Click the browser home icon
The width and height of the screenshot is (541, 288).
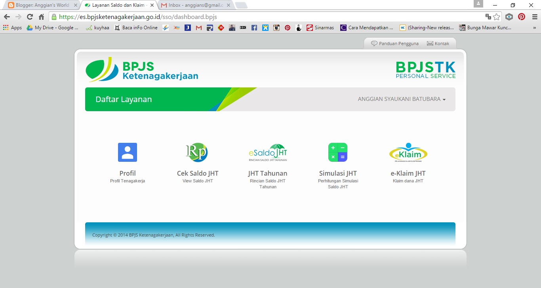[x=41, y=17]
